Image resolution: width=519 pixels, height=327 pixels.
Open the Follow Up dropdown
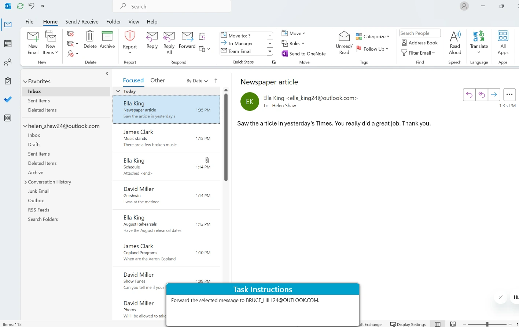click(373, 49)
